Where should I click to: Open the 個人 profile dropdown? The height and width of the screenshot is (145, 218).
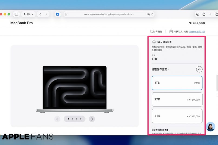pos(28,14)
